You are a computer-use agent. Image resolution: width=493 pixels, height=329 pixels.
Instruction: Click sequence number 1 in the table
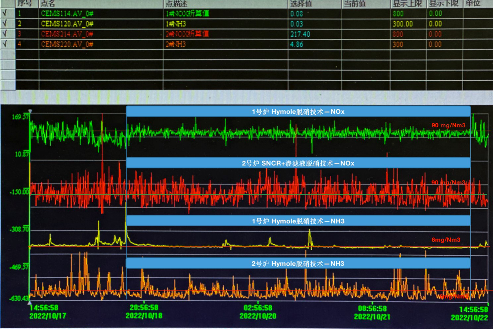(19, 14)
